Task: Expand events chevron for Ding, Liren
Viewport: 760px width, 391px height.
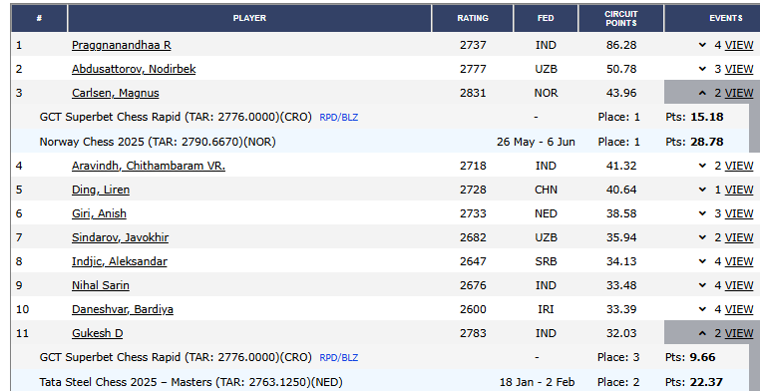Action: [x=702, y=190]
